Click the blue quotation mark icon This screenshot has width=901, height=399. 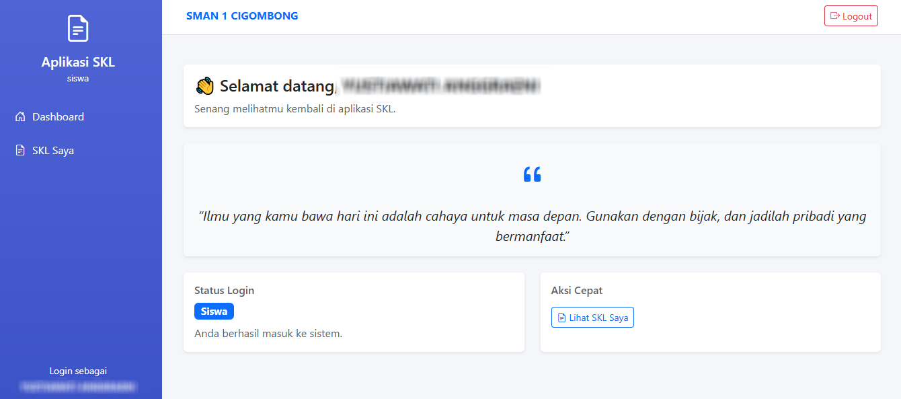tap(532, 174)
